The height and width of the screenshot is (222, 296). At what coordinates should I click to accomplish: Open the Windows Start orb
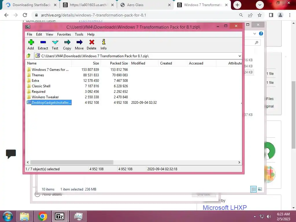tap(8, 216)
